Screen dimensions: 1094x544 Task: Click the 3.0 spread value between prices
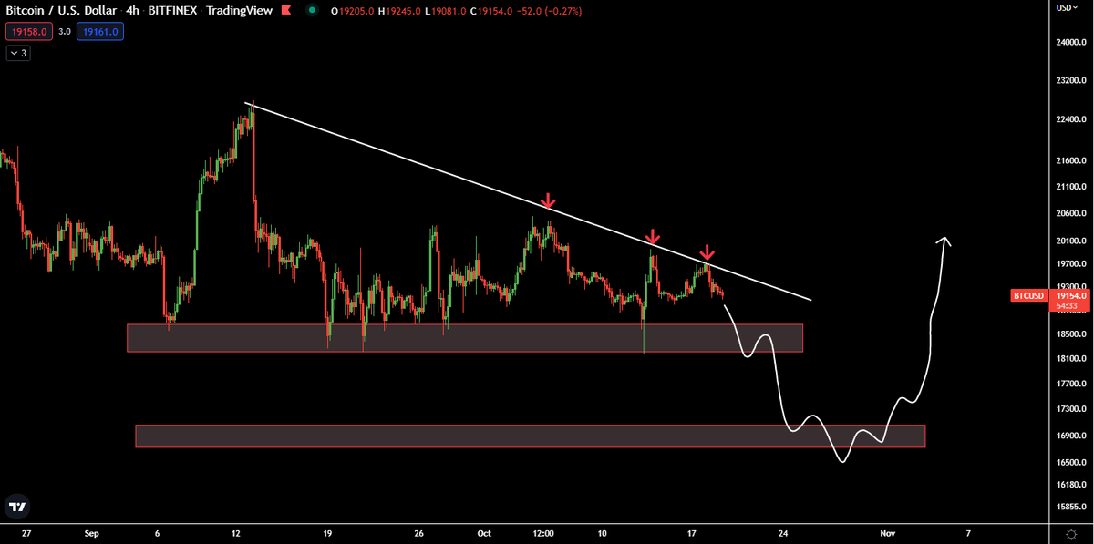[x=65, y=31]
